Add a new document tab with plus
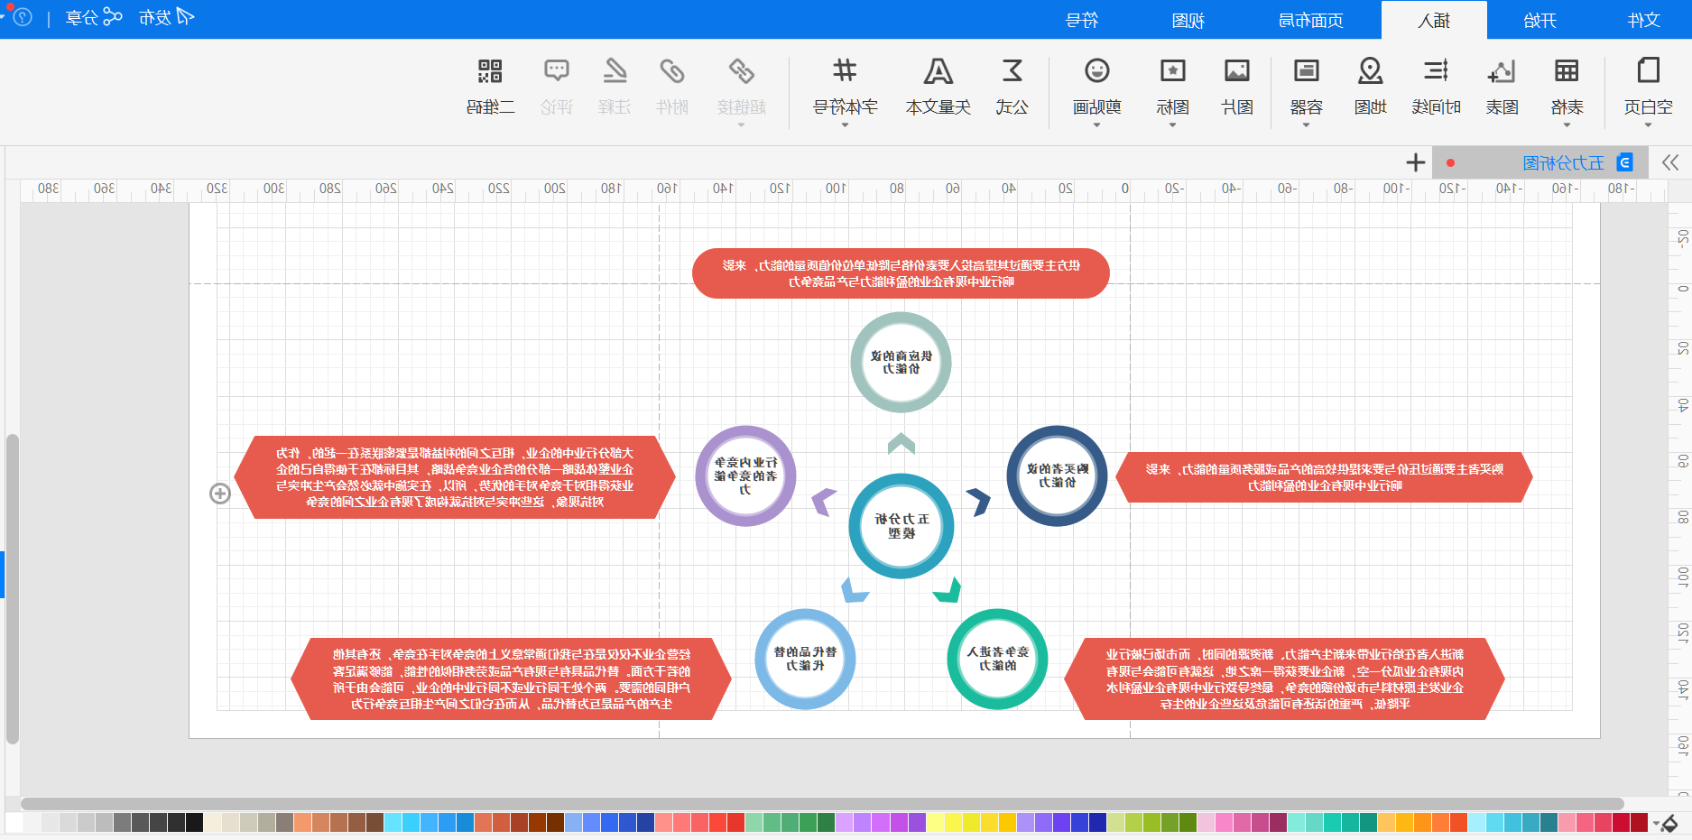Viewport: 1692px width, 840px height. click(x=1415, y=162)
